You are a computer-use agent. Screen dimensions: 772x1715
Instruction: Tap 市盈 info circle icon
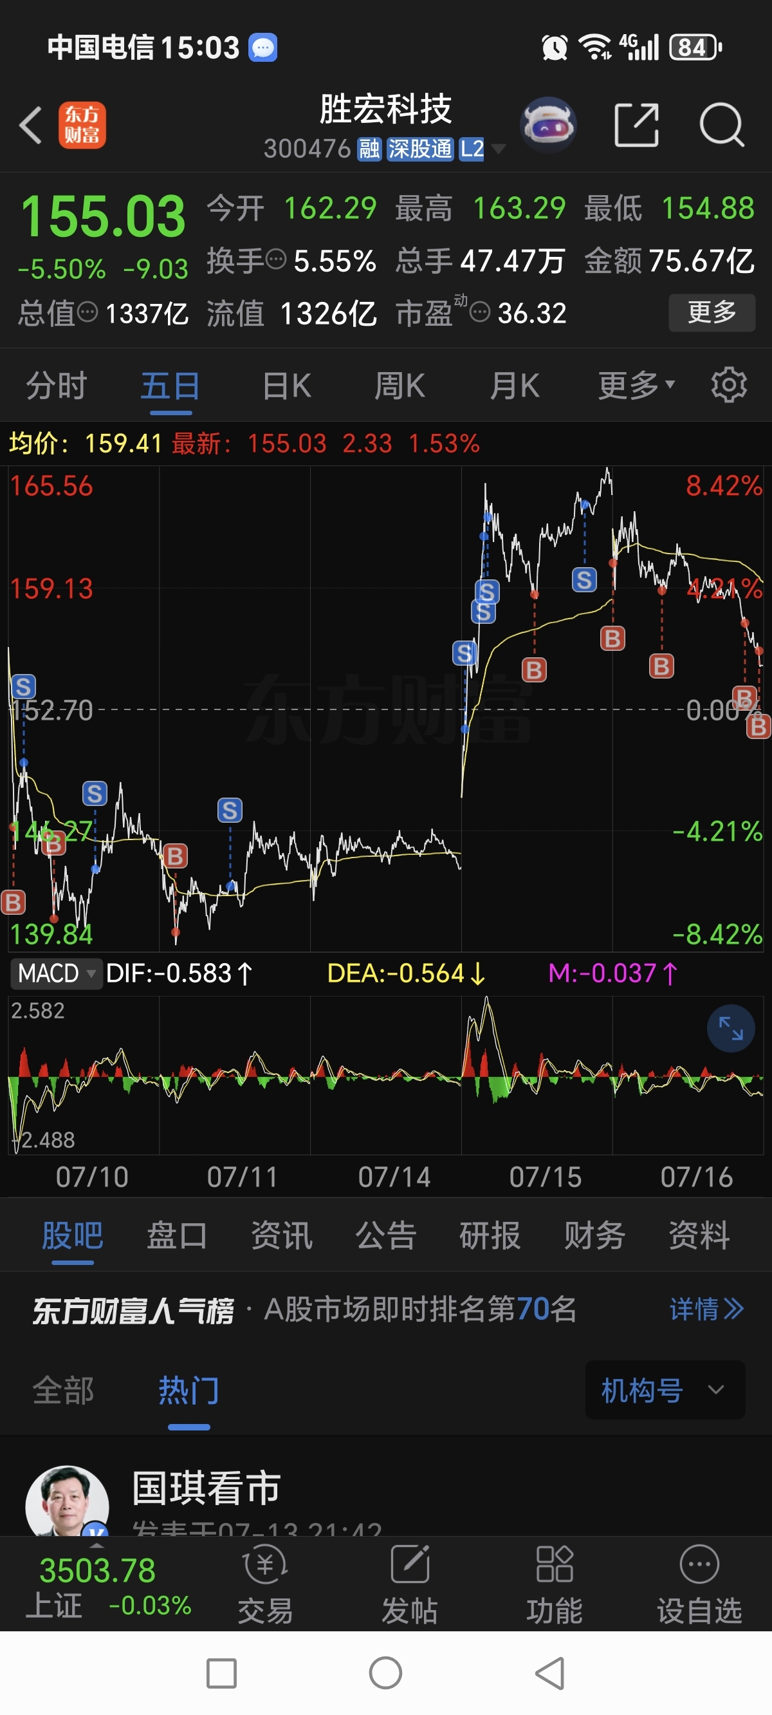[480, 311]
